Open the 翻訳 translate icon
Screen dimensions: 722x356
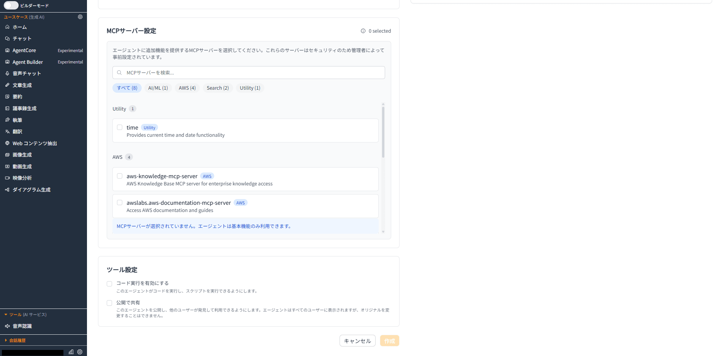[x=7, y=131]
